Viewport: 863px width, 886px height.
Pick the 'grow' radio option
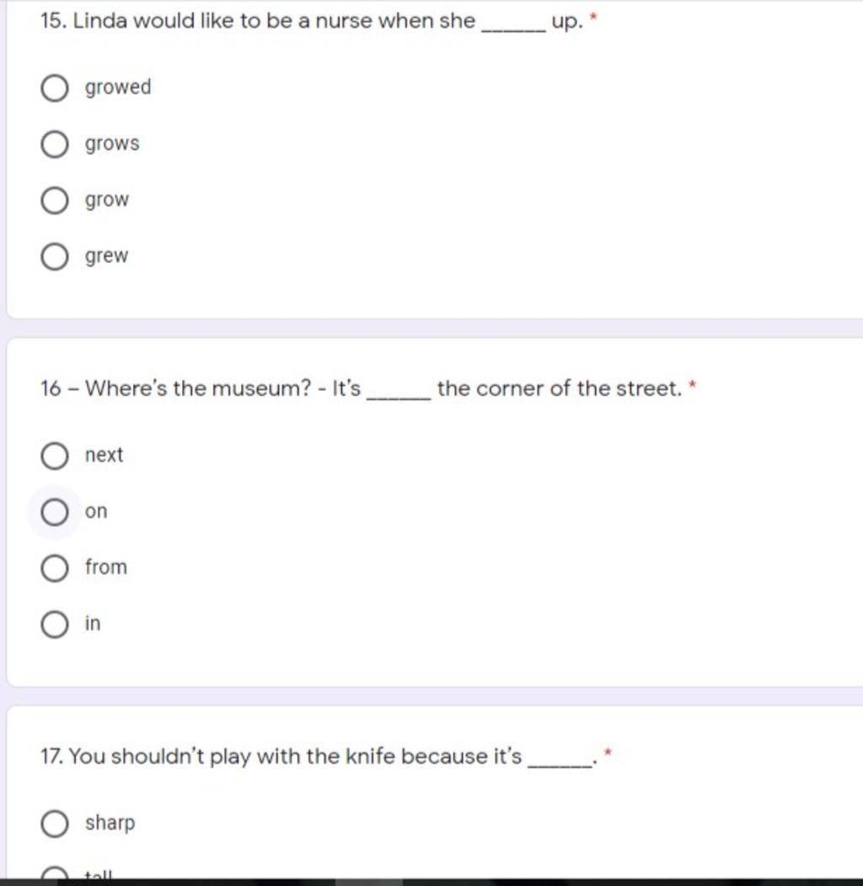click(x=55, y=201)
